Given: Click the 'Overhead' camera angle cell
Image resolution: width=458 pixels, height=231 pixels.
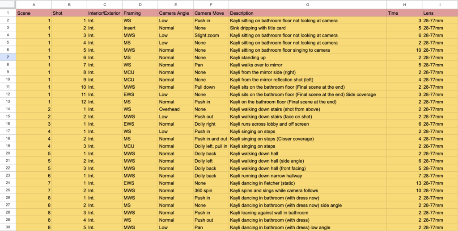Looking at the screenshot, I should (175, 109).
